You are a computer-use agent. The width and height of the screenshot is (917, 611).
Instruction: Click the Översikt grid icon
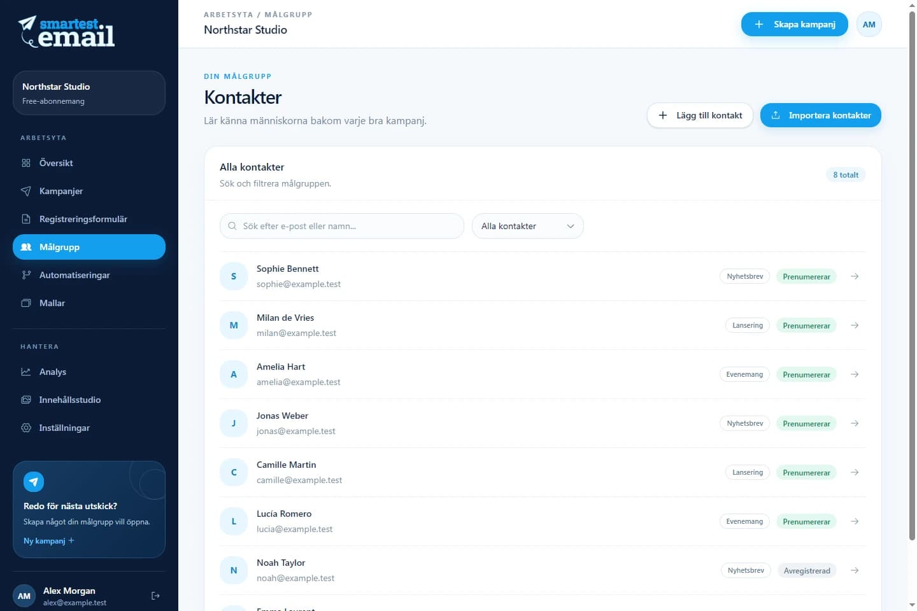26,163
